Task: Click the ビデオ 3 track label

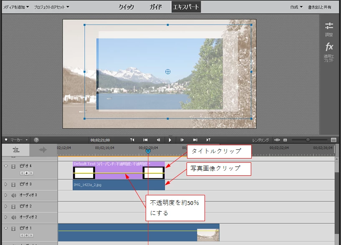Action: point(25,184)
